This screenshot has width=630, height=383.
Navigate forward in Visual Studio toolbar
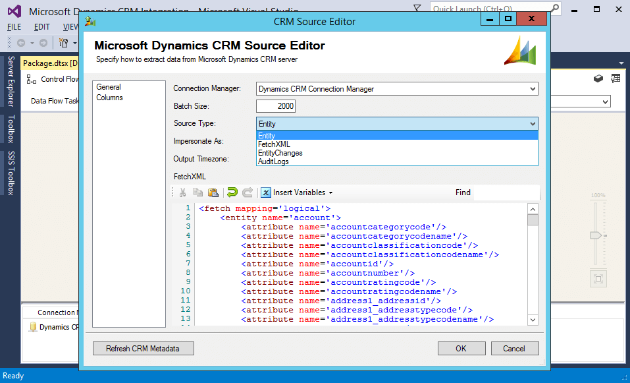tap(43, 43)
